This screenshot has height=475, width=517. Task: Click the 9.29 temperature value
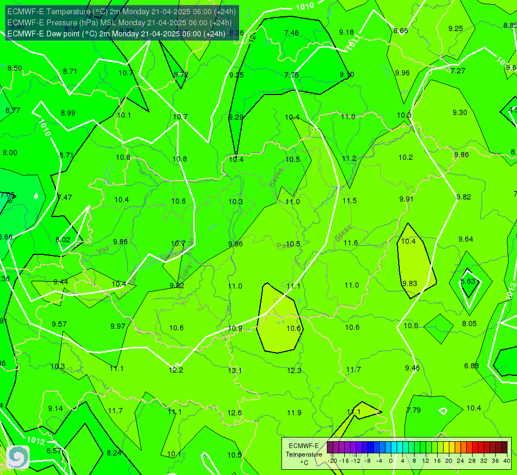[236, 117]
